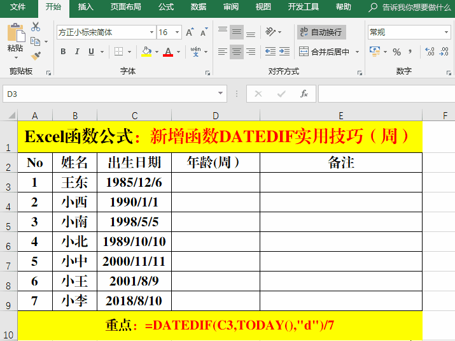Image resolution: width=455 pixels, height=341 pixels.
Task: Click the 告诉我你想要做什么 search box
Action: pos(410,7)
